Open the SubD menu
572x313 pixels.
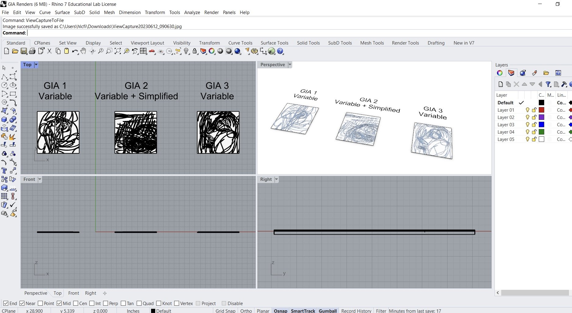pyautogui.click(x=79, y=13)
